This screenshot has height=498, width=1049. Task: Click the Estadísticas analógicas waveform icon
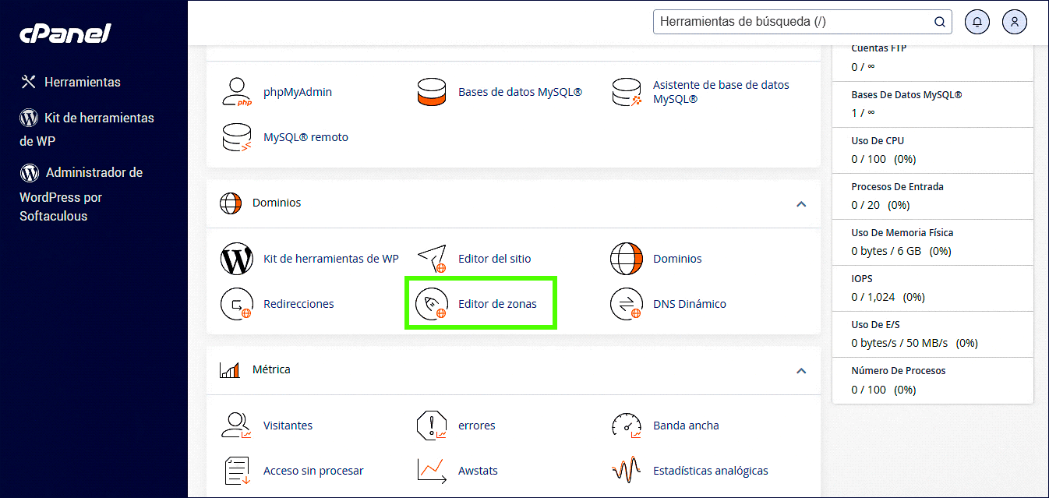click(x=627, y=471)
